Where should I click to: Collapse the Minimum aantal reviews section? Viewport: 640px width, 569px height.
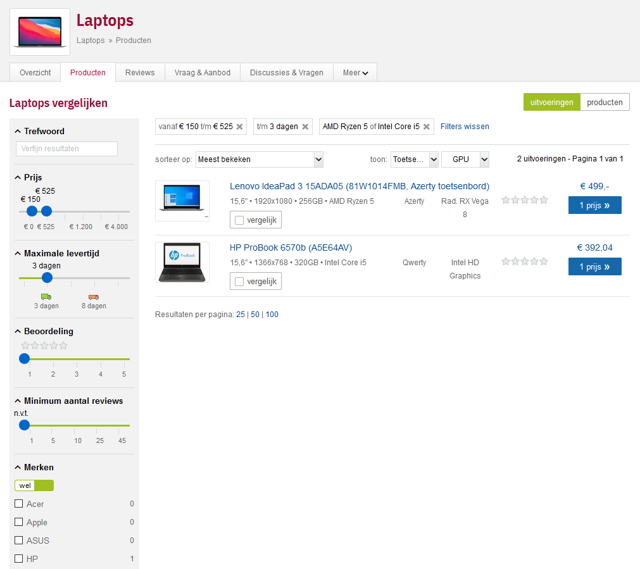[x=18, y=401]
